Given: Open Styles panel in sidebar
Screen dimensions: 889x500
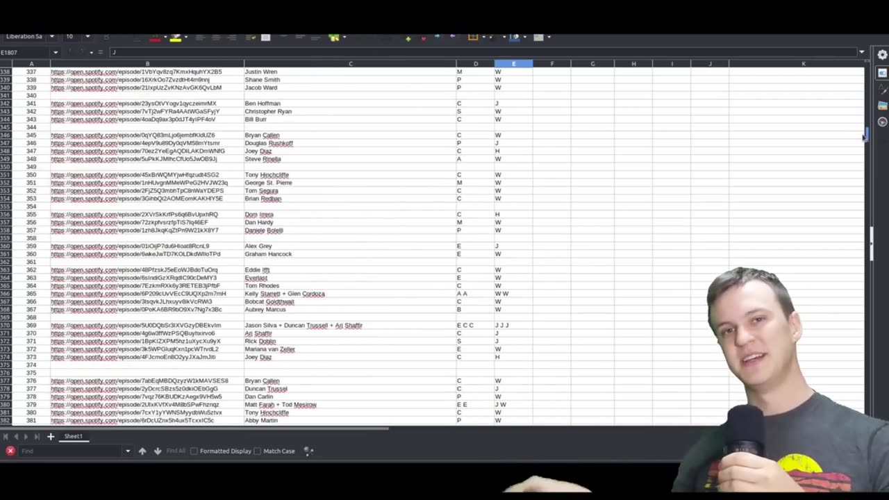Looking at the screenshot, I should pos(882,90).
